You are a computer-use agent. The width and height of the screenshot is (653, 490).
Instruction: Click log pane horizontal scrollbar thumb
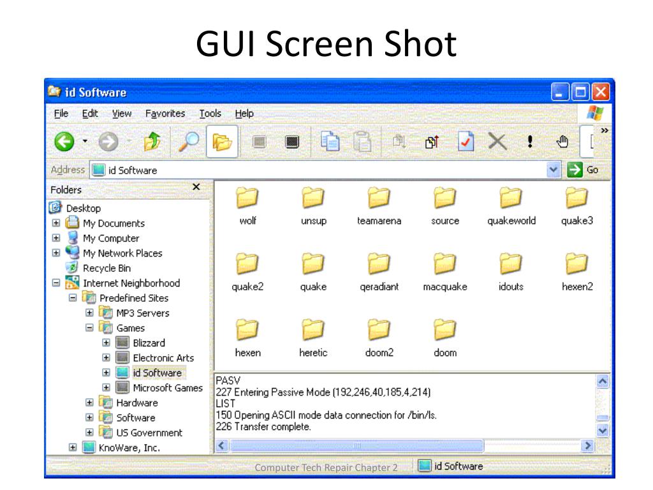357,445
